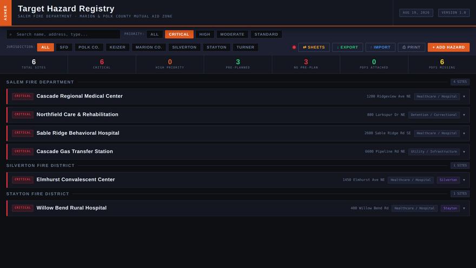
Task: Click the Total Sites stat tile
Action: [x=34, y=64]
